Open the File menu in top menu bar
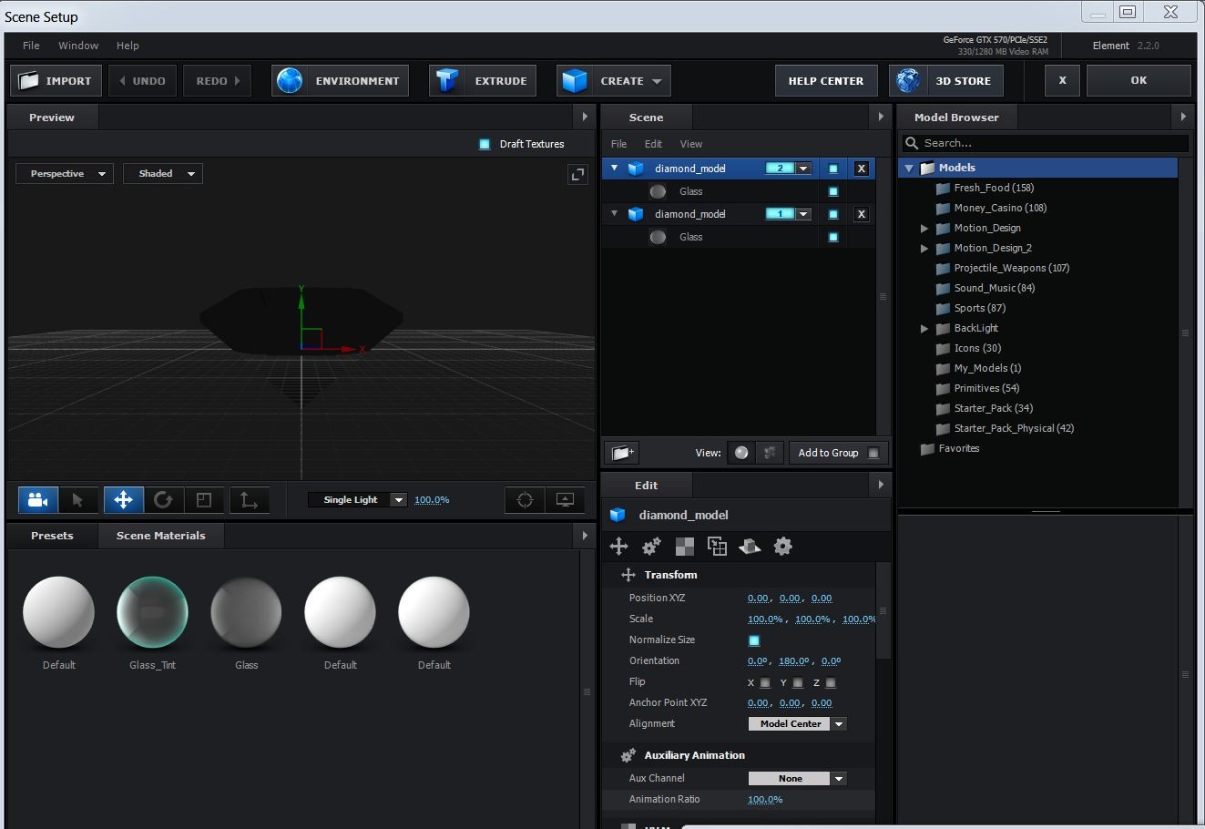 click(31, 46)
